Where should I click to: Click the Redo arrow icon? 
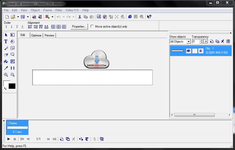coord(68,17)
